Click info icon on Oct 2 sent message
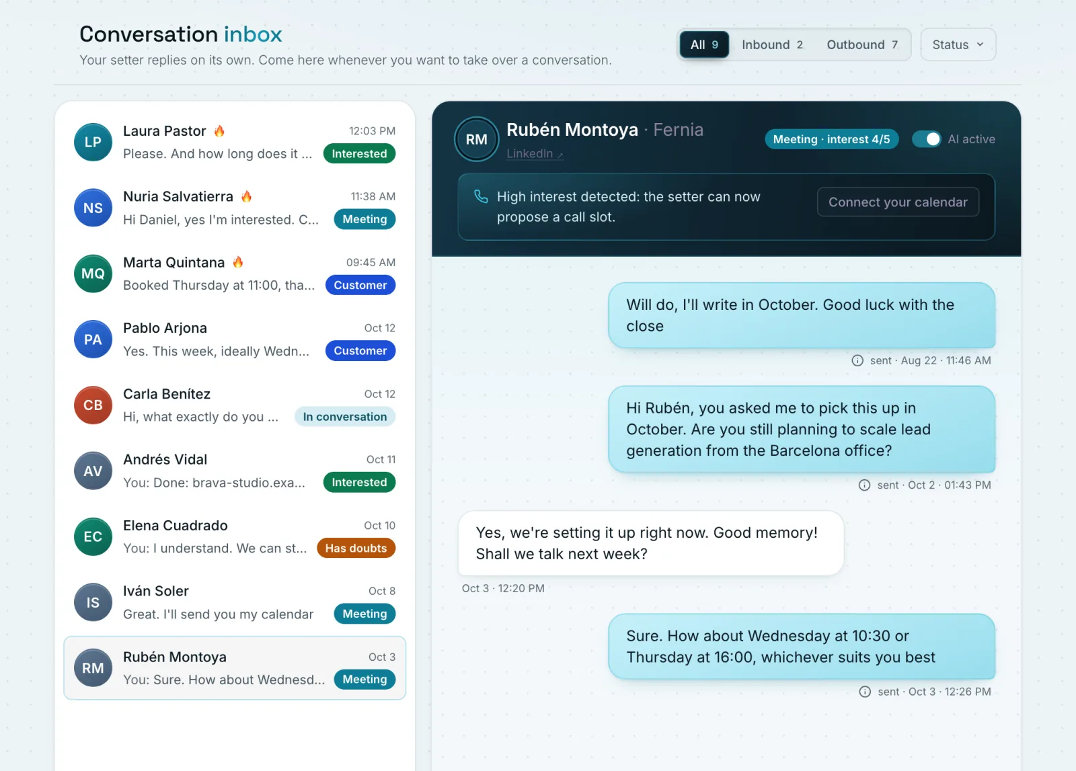The image size is (1076, 771). click(864, 485)
